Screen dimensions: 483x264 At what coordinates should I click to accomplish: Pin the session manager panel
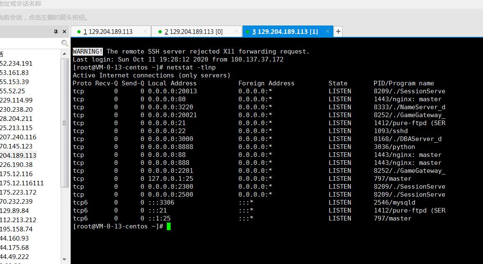pos(56,32)
